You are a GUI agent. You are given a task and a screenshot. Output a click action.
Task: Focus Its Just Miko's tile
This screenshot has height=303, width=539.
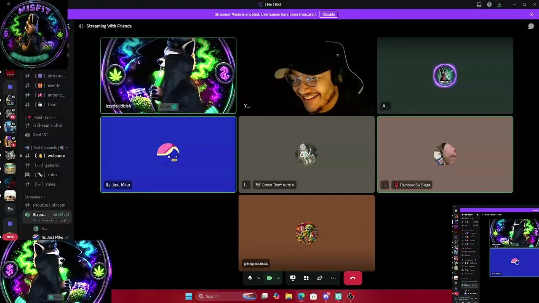tap(168, 154)
